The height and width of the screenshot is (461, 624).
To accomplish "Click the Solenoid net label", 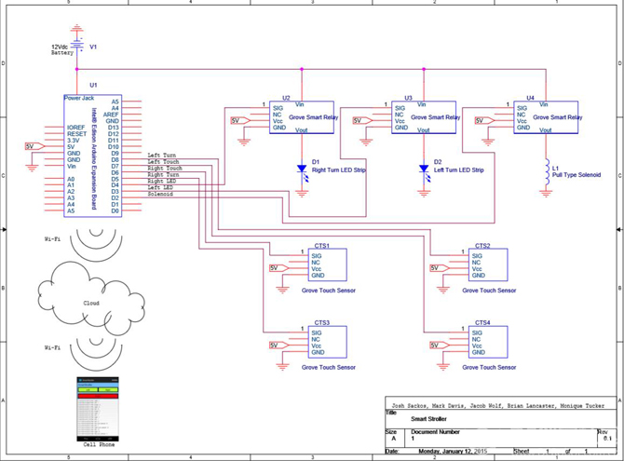I will pos(160,194).
